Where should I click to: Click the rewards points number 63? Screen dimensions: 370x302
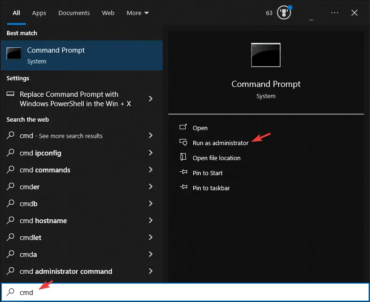point(269,13)
